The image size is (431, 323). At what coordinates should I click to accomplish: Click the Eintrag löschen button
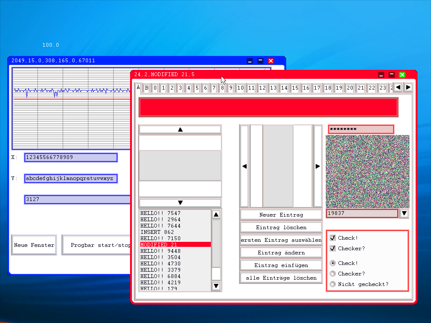coord(281,228)
